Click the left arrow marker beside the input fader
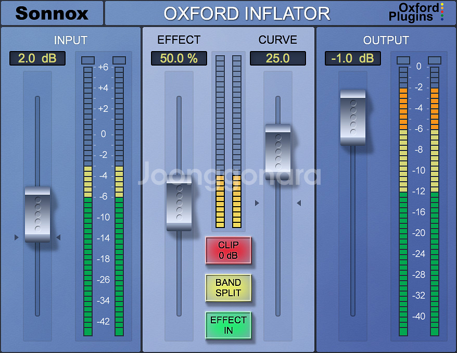The width and height of the screenshot is (457, 353). point(17,237)
